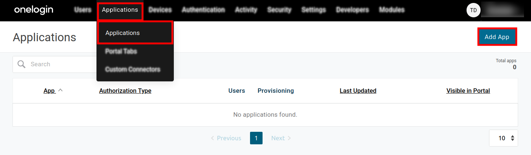
Task: Sort by Authorization Type column
Action: coord(125,91)
